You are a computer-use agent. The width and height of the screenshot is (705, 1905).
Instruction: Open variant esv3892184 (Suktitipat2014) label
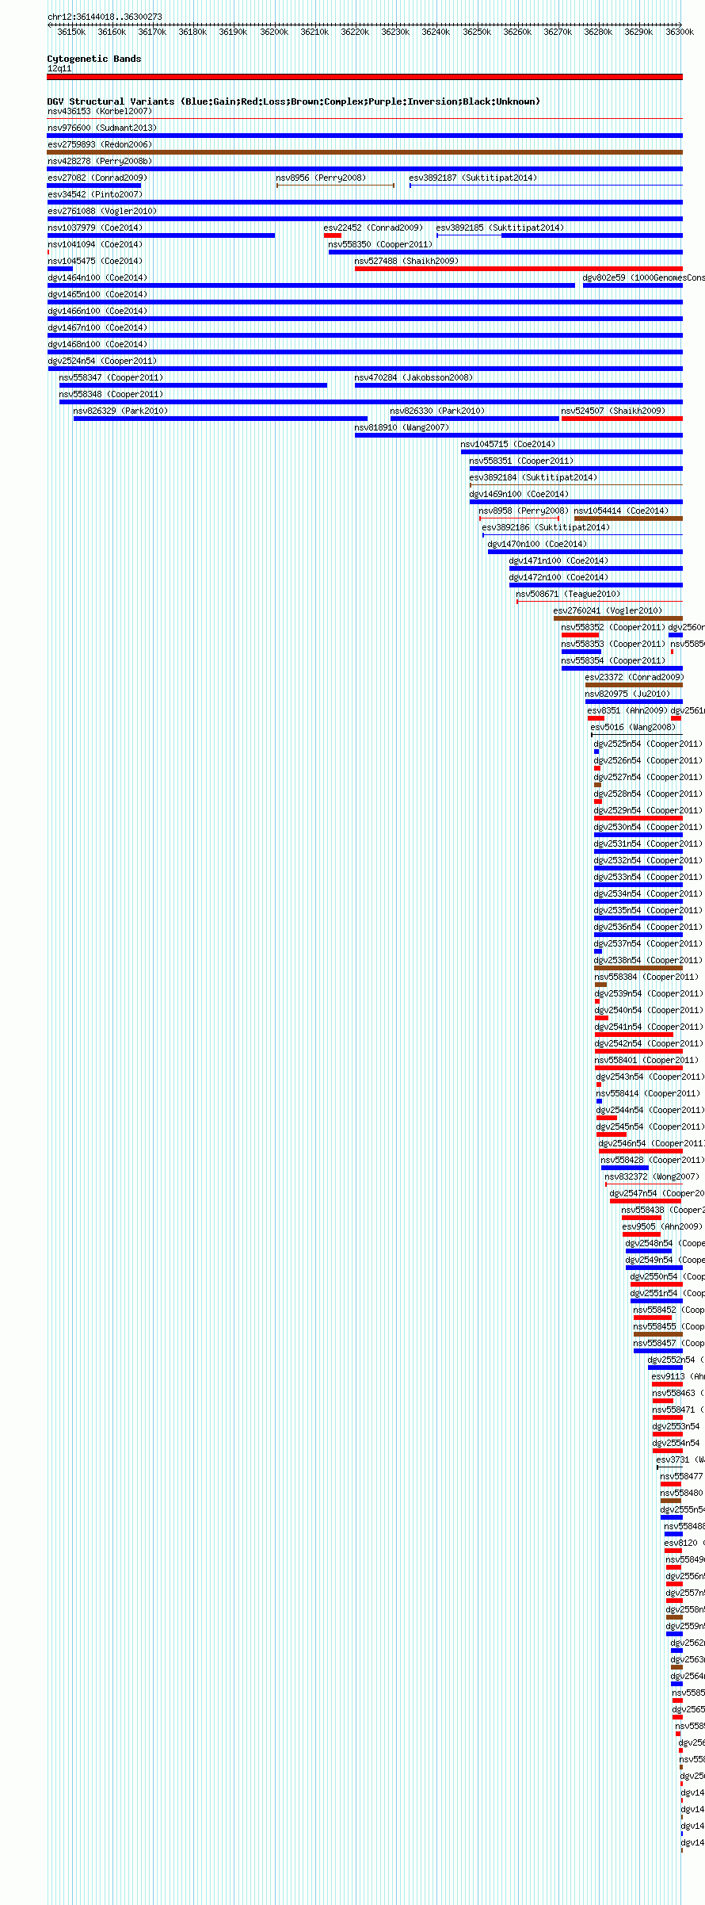(x=533, y=477)
